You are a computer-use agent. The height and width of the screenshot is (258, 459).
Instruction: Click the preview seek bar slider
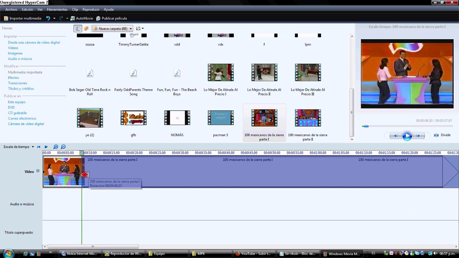(x=365, y=126)
